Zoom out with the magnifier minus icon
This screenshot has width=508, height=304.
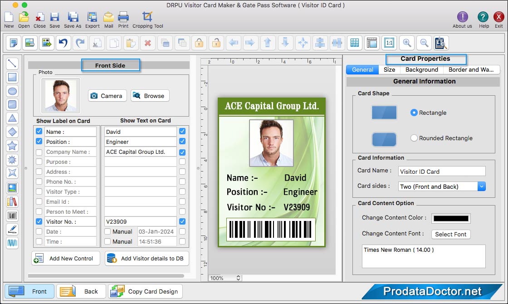point(424,43)
